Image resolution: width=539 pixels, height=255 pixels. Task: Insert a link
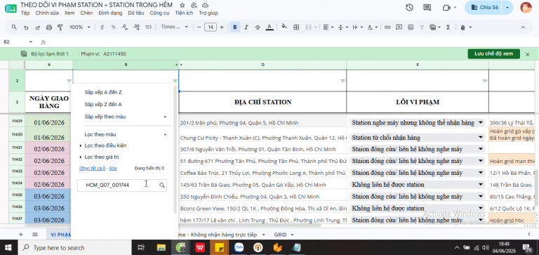tap(387, 27)
